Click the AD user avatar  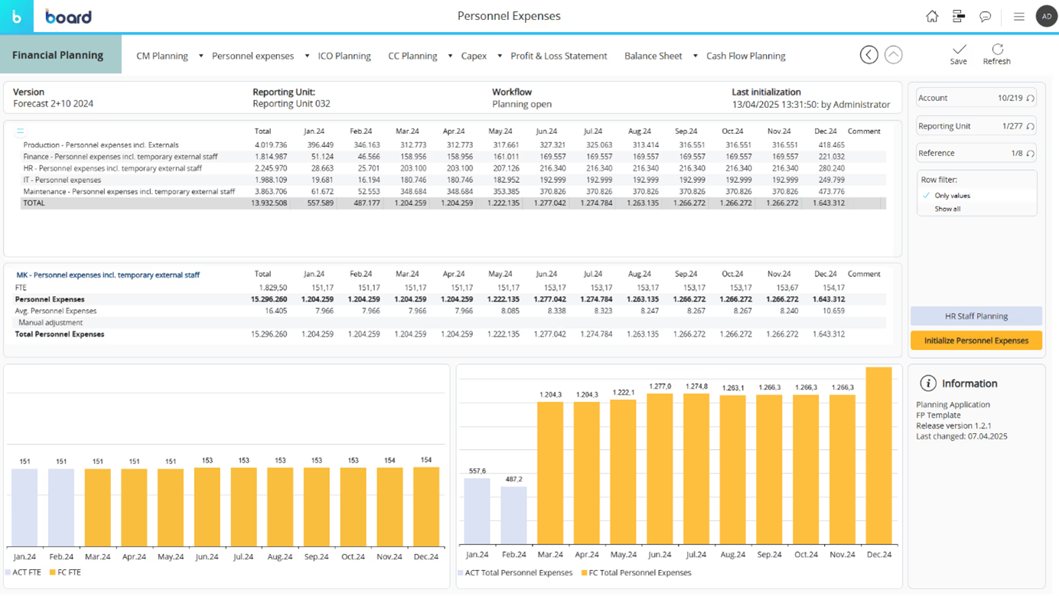click(x=1045, y=16)
